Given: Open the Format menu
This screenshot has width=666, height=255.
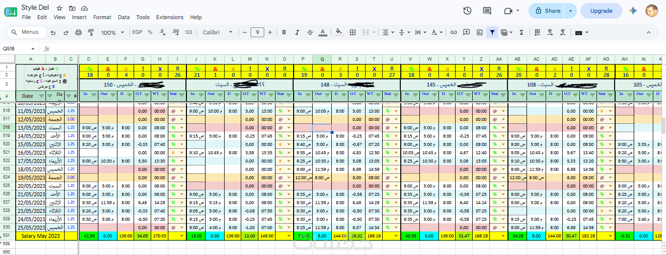Looking at the screenshot, I should (x=102, y=17).
